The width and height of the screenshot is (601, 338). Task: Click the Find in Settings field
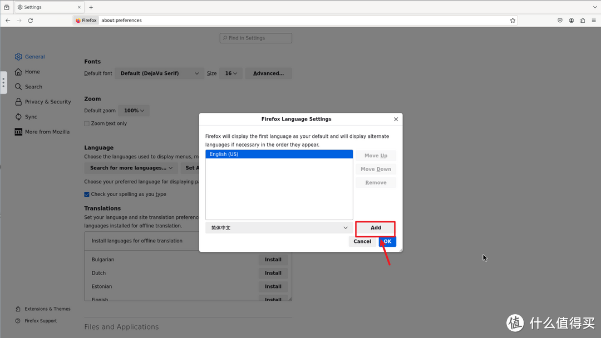tap(255, 38)
